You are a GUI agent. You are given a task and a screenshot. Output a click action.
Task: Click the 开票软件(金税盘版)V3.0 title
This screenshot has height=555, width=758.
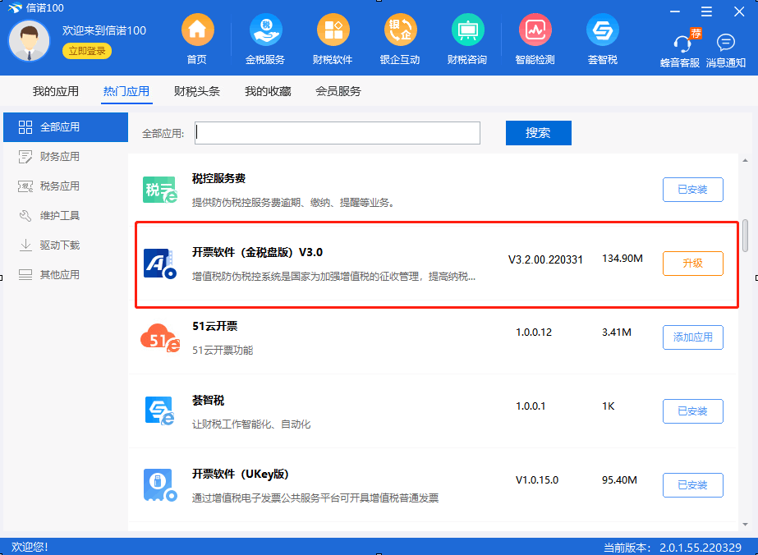tap(257, 252)
